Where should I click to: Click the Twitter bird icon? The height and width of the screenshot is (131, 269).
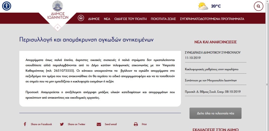coord(62,124)
